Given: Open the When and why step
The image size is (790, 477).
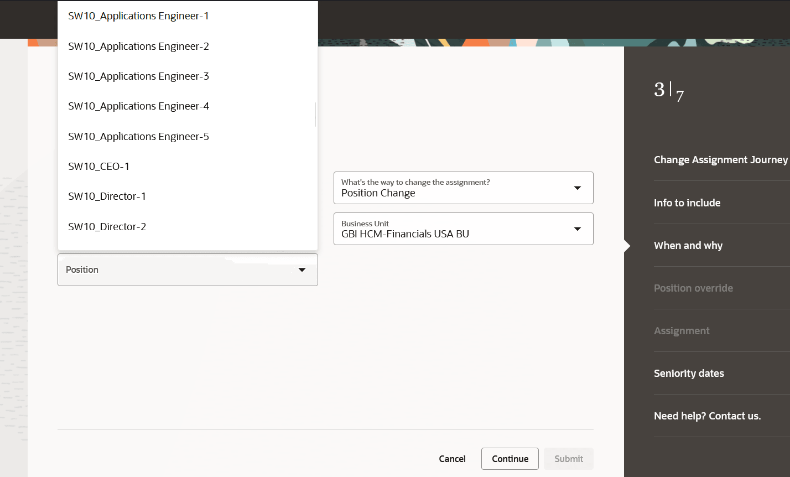Looking at the screenshot, I should [688, 245].
